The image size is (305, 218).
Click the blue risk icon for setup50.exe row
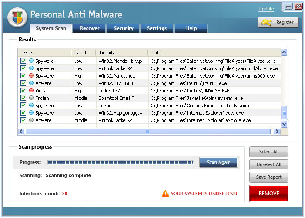click(x=31, y=105)
